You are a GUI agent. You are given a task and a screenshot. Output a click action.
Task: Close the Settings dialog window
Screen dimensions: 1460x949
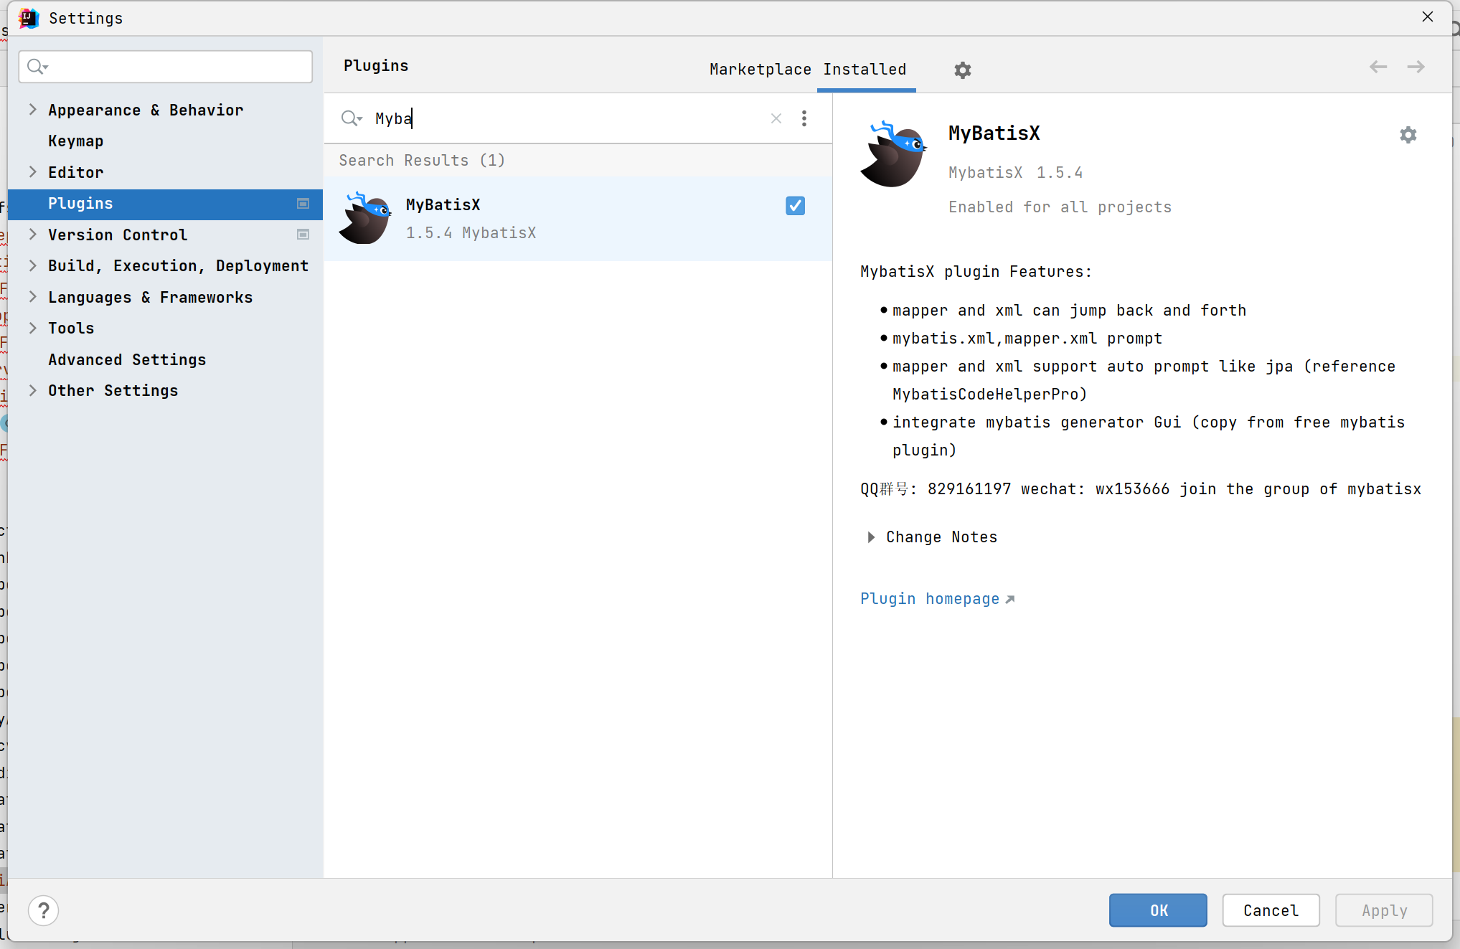click(x=1427, y=17)
